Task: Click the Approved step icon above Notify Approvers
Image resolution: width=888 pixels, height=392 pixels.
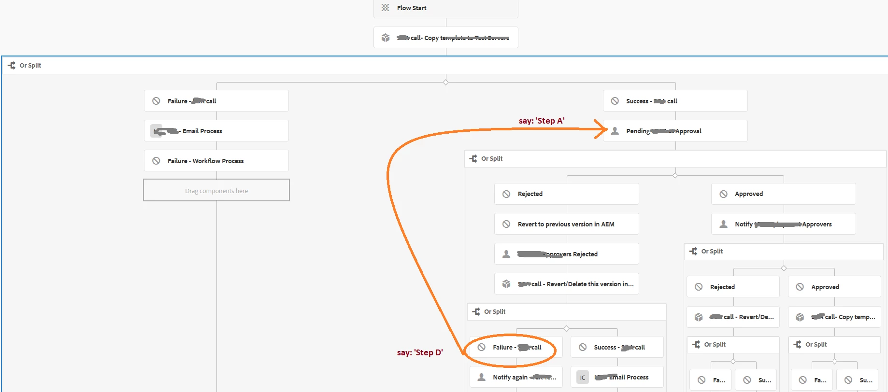Action: tap(724, 194)
